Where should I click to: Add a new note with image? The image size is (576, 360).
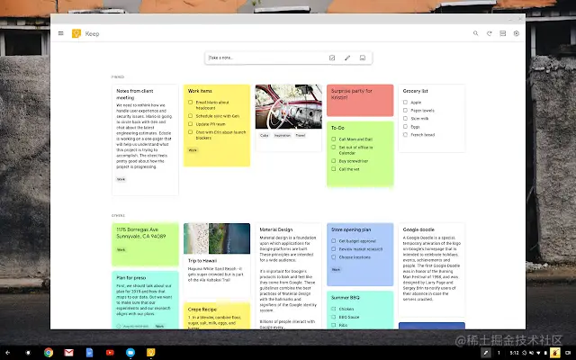[363, 58]
